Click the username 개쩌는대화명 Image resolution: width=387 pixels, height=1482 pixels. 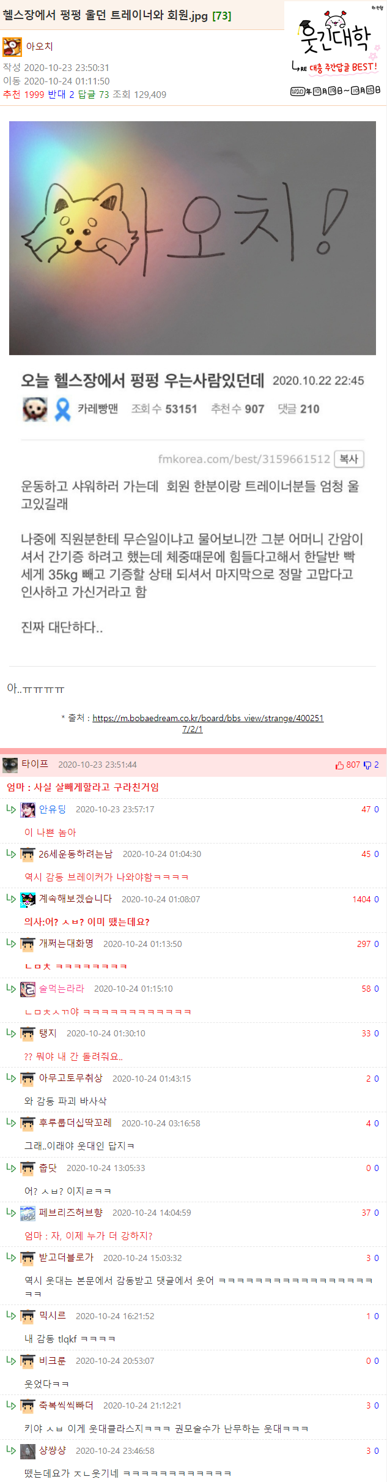click(66, 944)
